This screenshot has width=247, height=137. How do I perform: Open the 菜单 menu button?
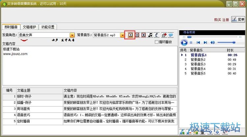click(x=238, y=19)
